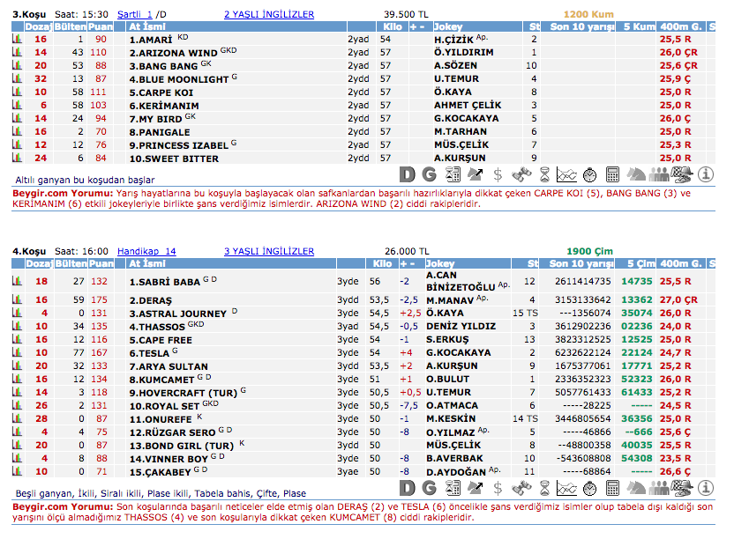
Task: Open the line graph icon under race 4
Action: [566, 488]
